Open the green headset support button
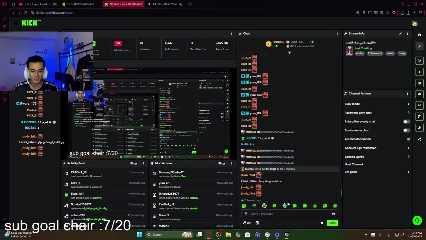Viewport: 426px width, 240px height. (x=417, y=221)
